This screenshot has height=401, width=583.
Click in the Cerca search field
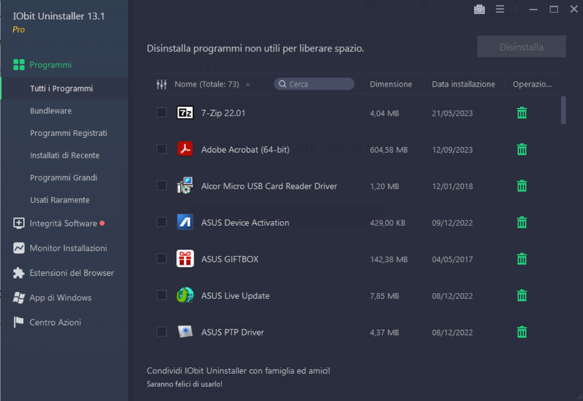point(314,84)
